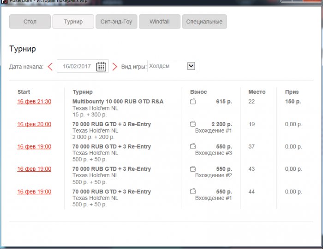Click wallet icon beside 2 200 р. buy-in
The height and width of the screenshot is (249, 323).
pos(193,124)
